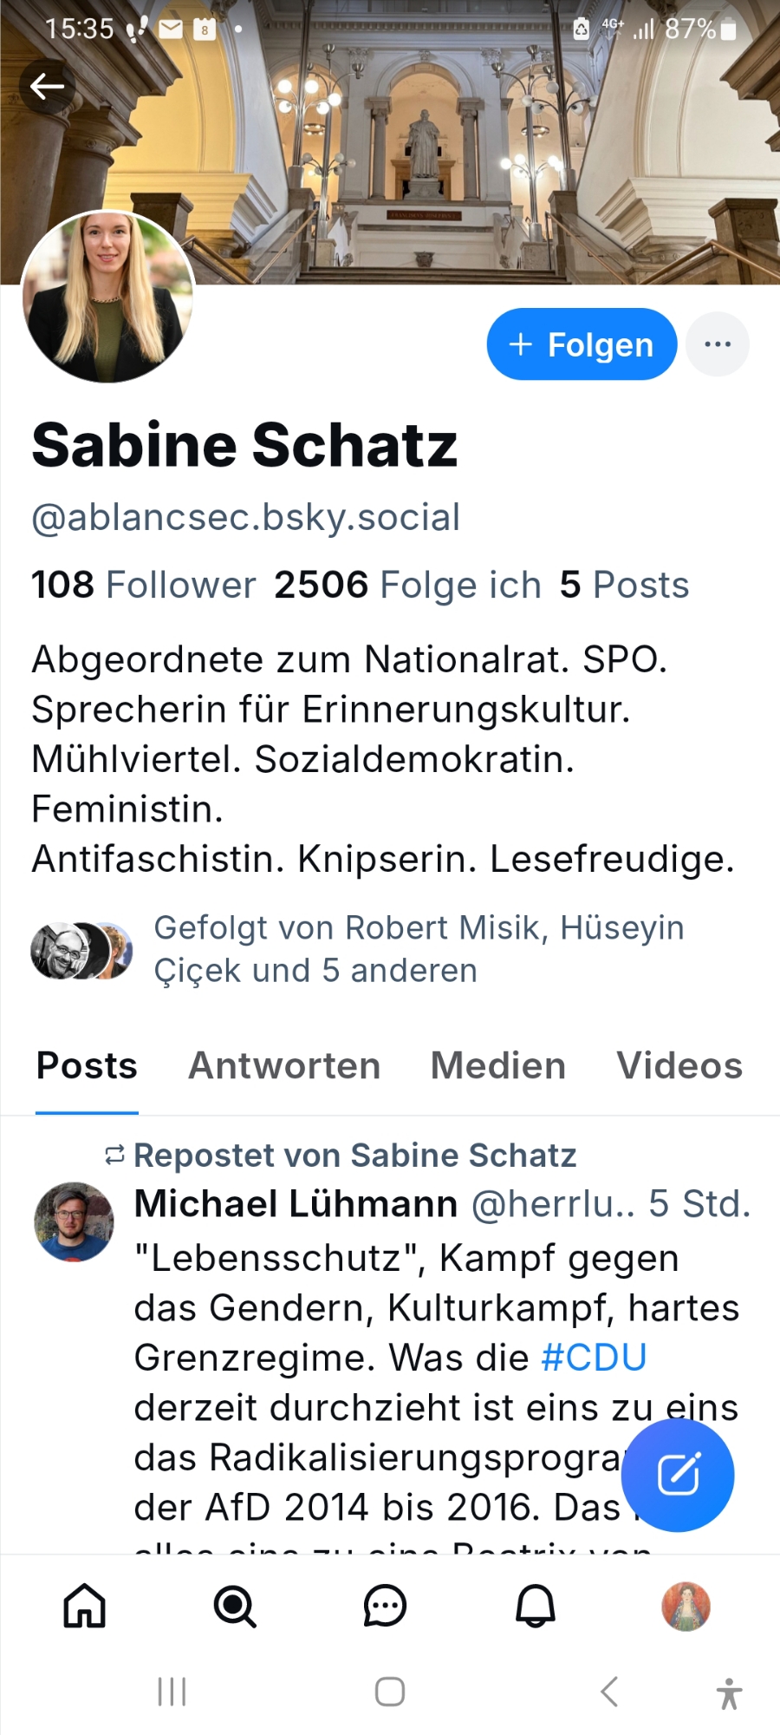Switch to the Videos tab
This screenshot has width=780, height=1735.
679,1065
